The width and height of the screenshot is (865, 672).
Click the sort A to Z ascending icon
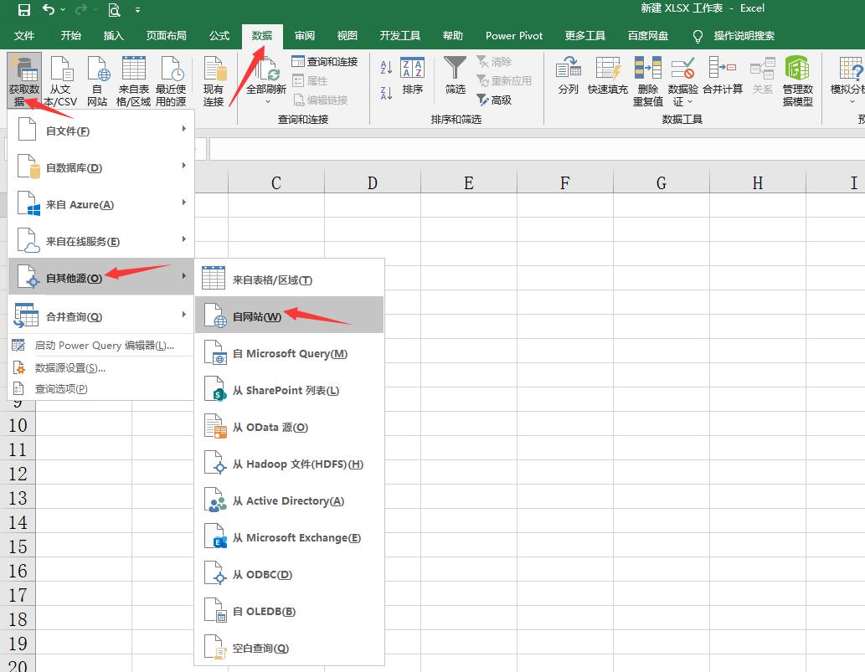[386, 68]
